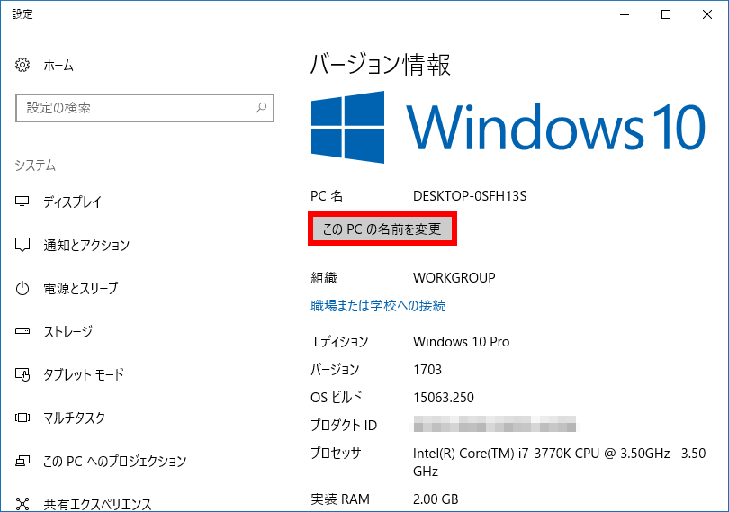729x512 pixels.
Task: Maximize the 設定 window
Action: coord(666,15)
